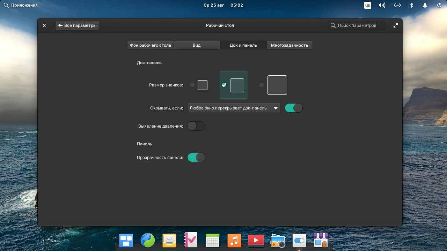Open the 'Фон рабочего стола' tab
This screenshot has width=447, height=251.
(x=150, y=45)
